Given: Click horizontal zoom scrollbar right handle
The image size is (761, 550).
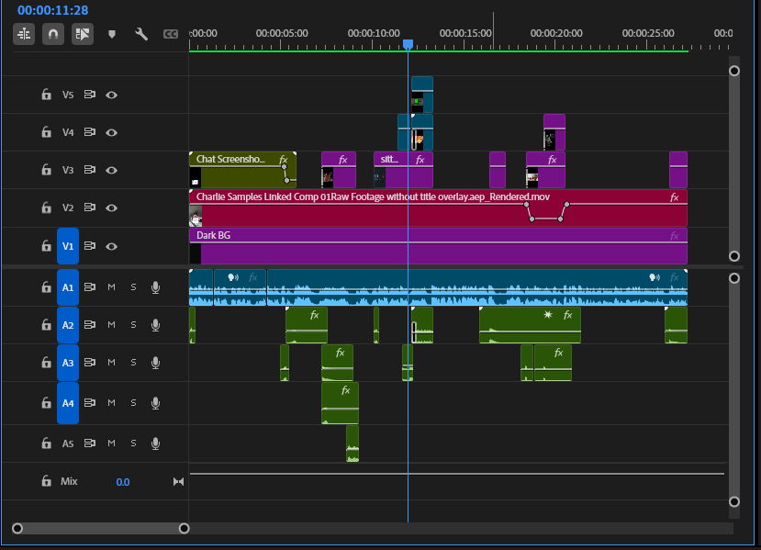Looking at the screenshot, I should [x=184, y=528].
